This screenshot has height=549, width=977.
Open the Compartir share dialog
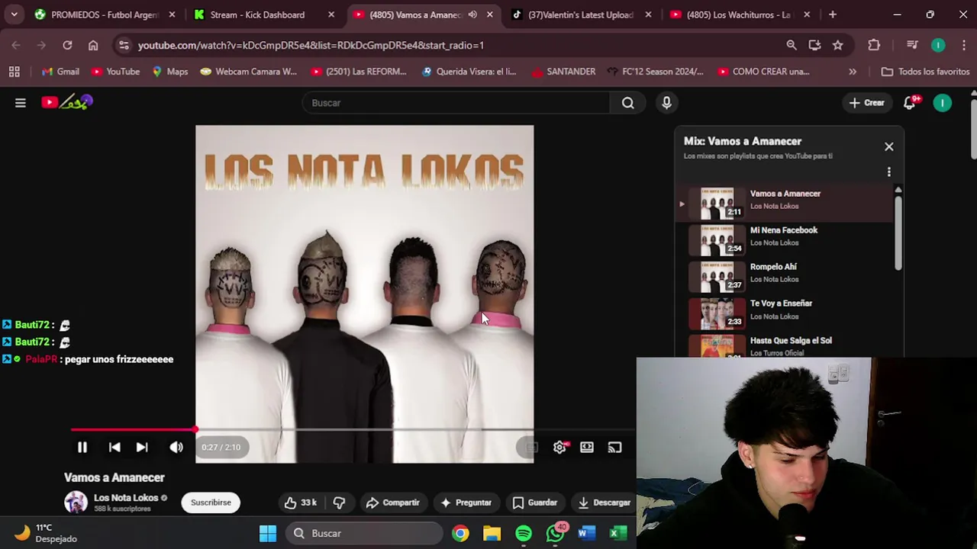click(392, 502)
